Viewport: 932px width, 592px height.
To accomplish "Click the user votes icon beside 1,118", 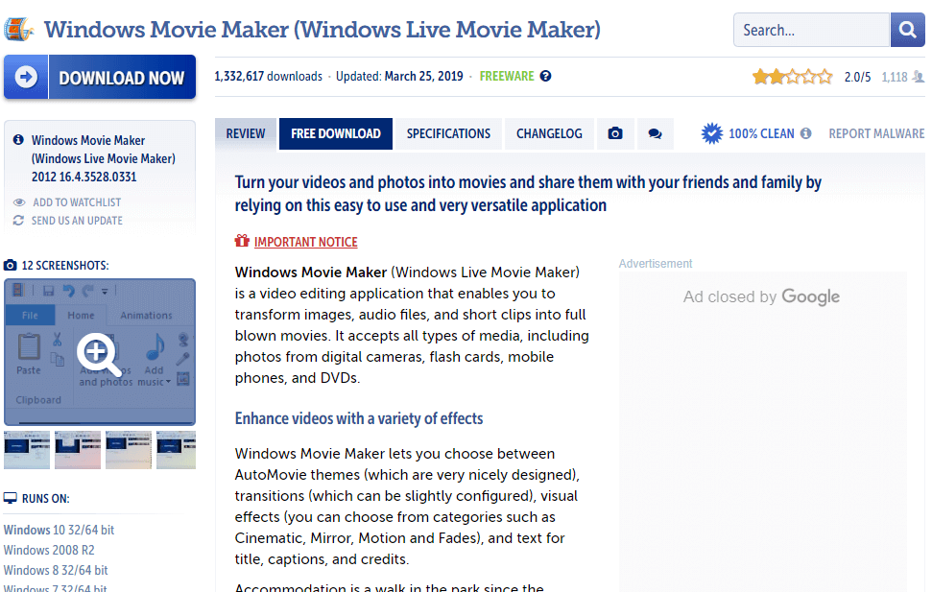I will pyautogui.click(x=919, y=77).
